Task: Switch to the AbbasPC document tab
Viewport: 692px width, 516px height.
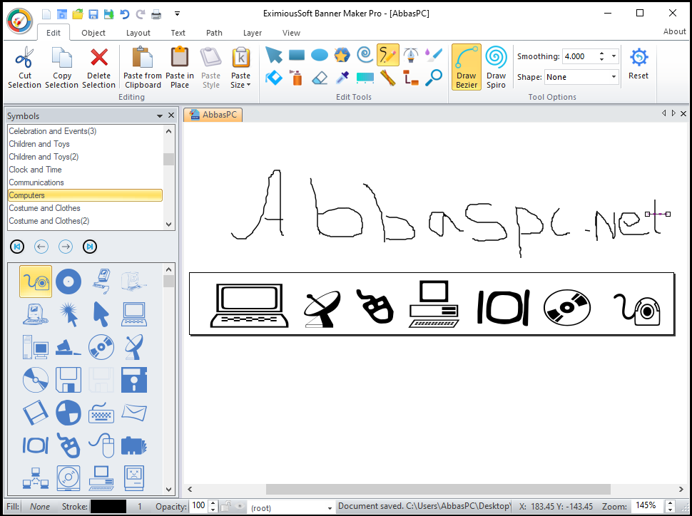Action: tap(213, 115)
